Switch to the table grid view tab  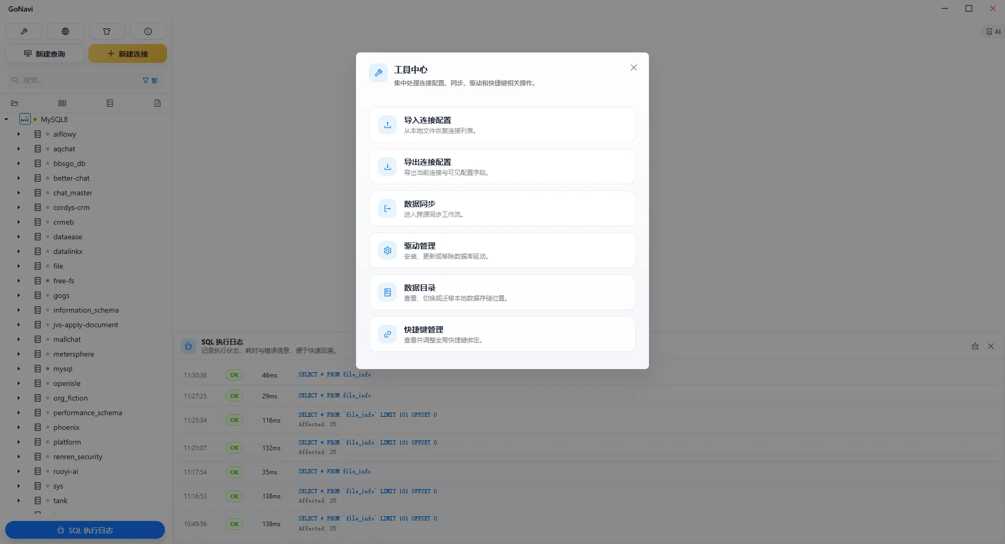point(62,103)
